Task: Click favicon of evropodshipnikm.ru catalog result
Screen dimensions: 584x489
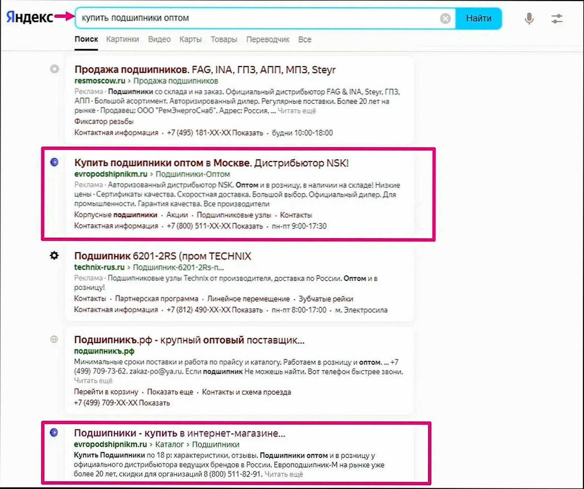Action: [54, 432]
